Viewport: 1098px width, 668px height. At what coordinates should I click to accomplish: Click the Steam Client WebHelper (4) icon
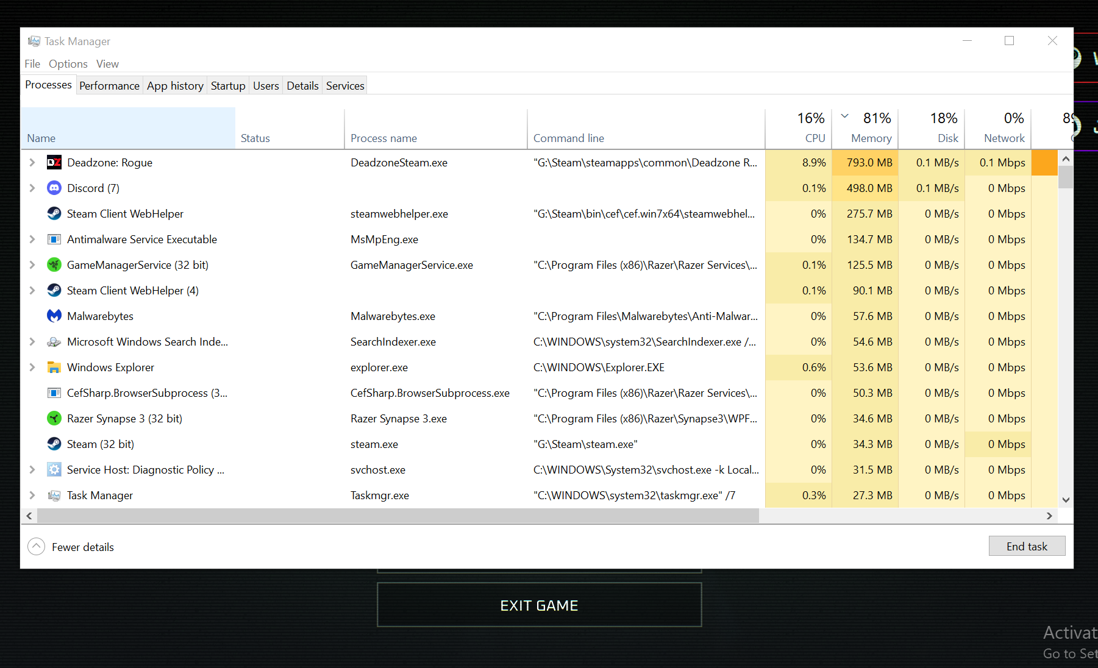[54, 290]
